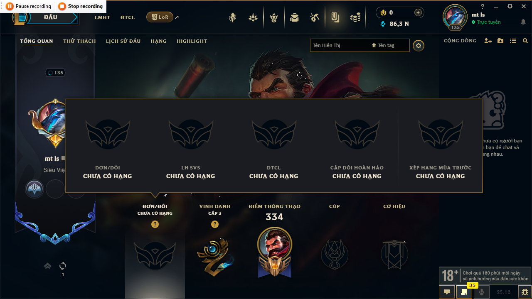Open the search settings gear button
Viewport: 532px width, 299px height.
click(x=419, y=45)
